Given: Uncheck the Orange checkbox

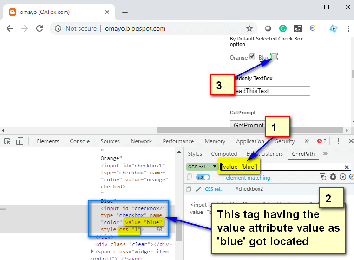Looking at the screenshot, I should tap(252, 57).
